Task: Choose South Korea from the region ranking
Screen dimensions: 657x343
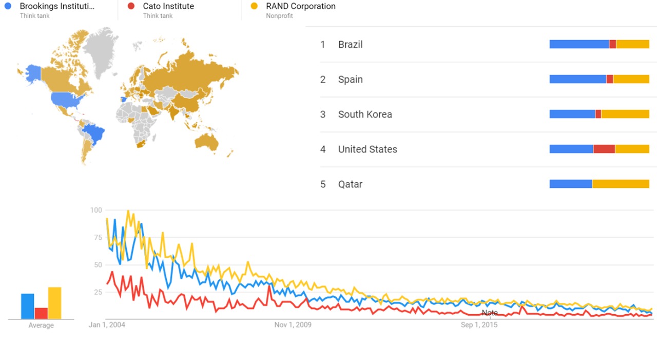Action: [x=364, y=115]
